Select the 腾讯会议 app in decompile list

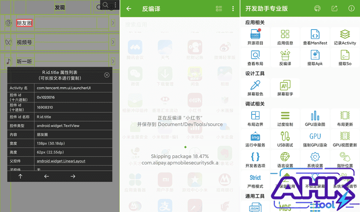(x=135, y=50)
